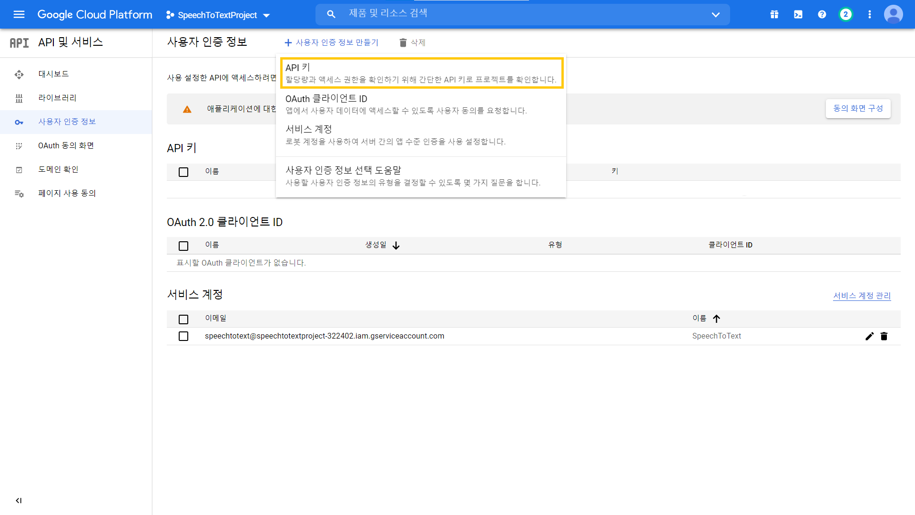This screenshot has width=915, height=515.
Task: Click the three-dot settings menu icon
Action: click(x=870, y=14)
